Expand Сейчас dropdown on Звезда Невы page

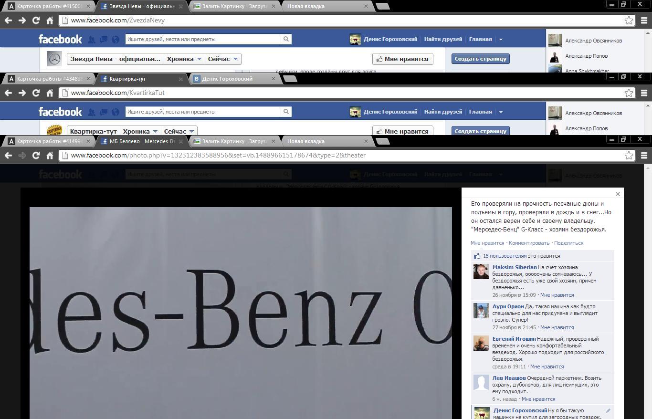223,59
